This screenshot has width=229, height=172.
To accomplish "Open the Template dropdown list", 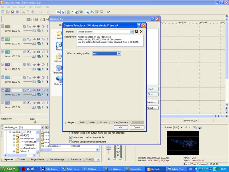I will (132, 32).
